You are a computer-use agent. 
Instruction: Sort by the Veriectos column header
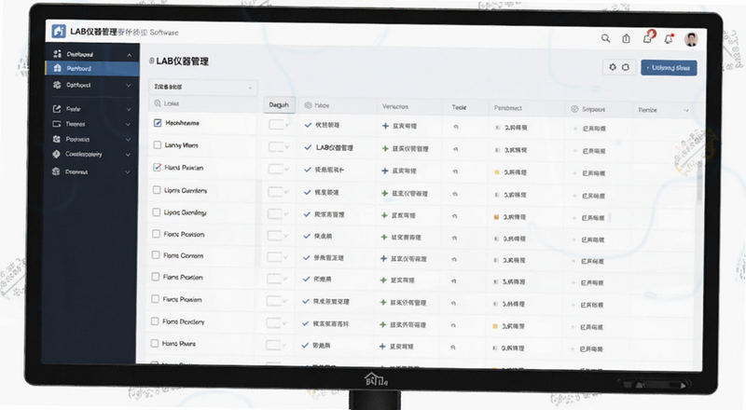pyautogui.click(x=395, y=106)
